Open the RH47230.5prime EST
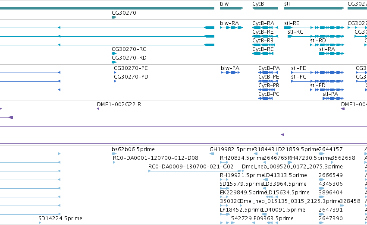 tap(290, 163)
